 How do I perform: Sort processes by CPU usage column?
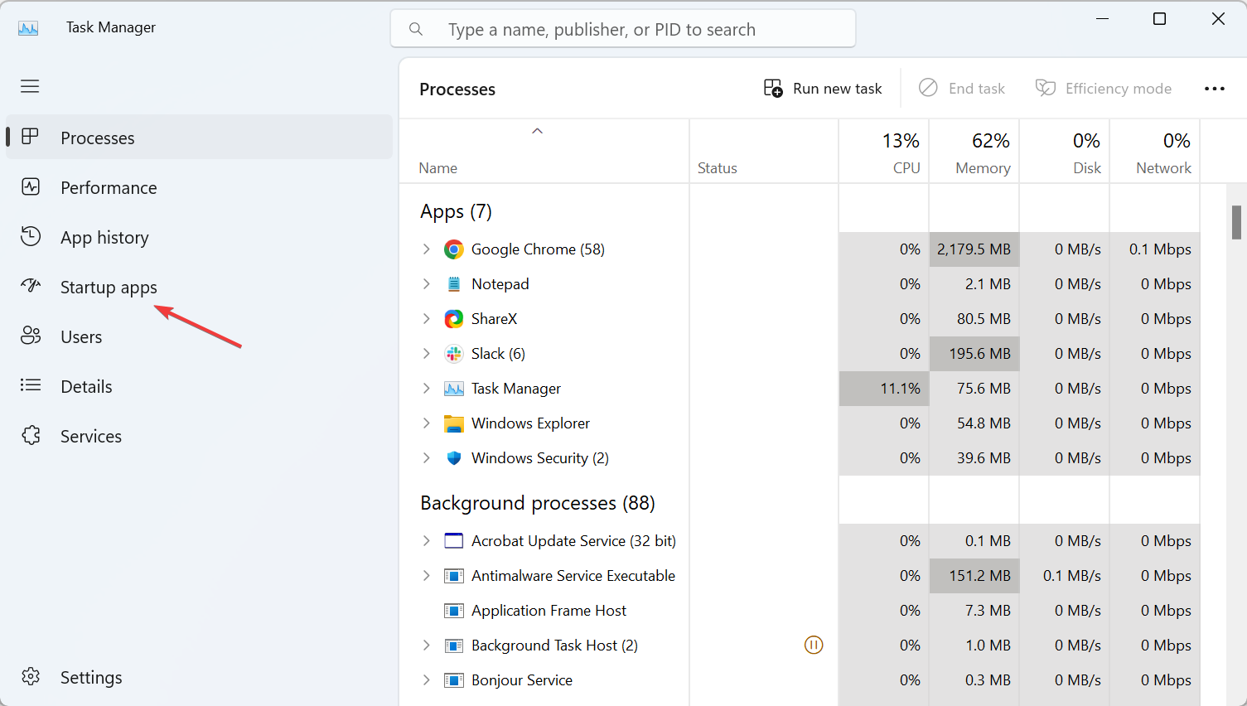884,151
